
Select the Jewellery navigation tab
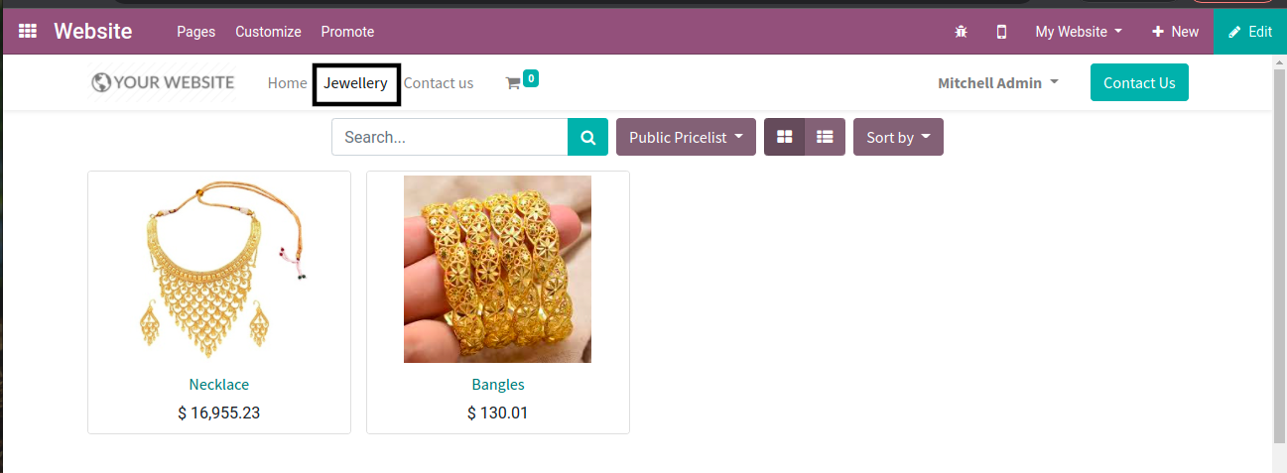pos(356,83)
